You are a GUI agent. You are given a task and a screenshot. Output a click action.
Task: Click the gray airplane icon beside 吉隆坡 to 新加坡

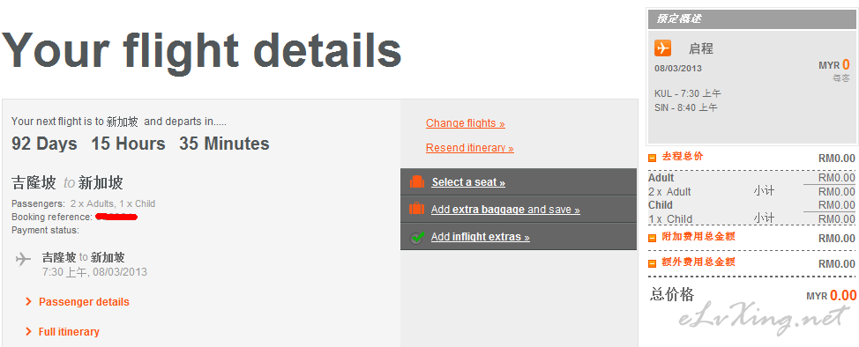(x=23, y=258)
